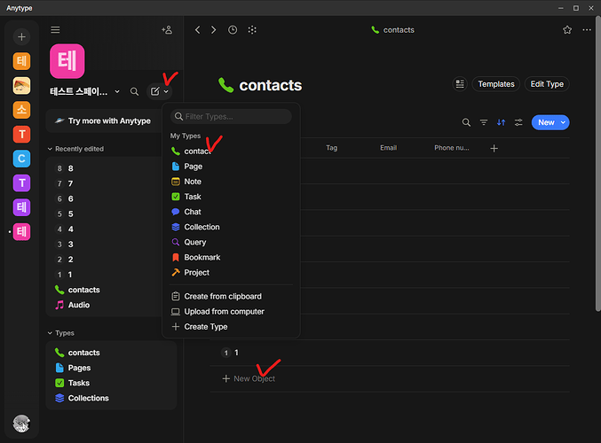
Task: Add contacts to favorites with the star
Action: click(567, 30)
